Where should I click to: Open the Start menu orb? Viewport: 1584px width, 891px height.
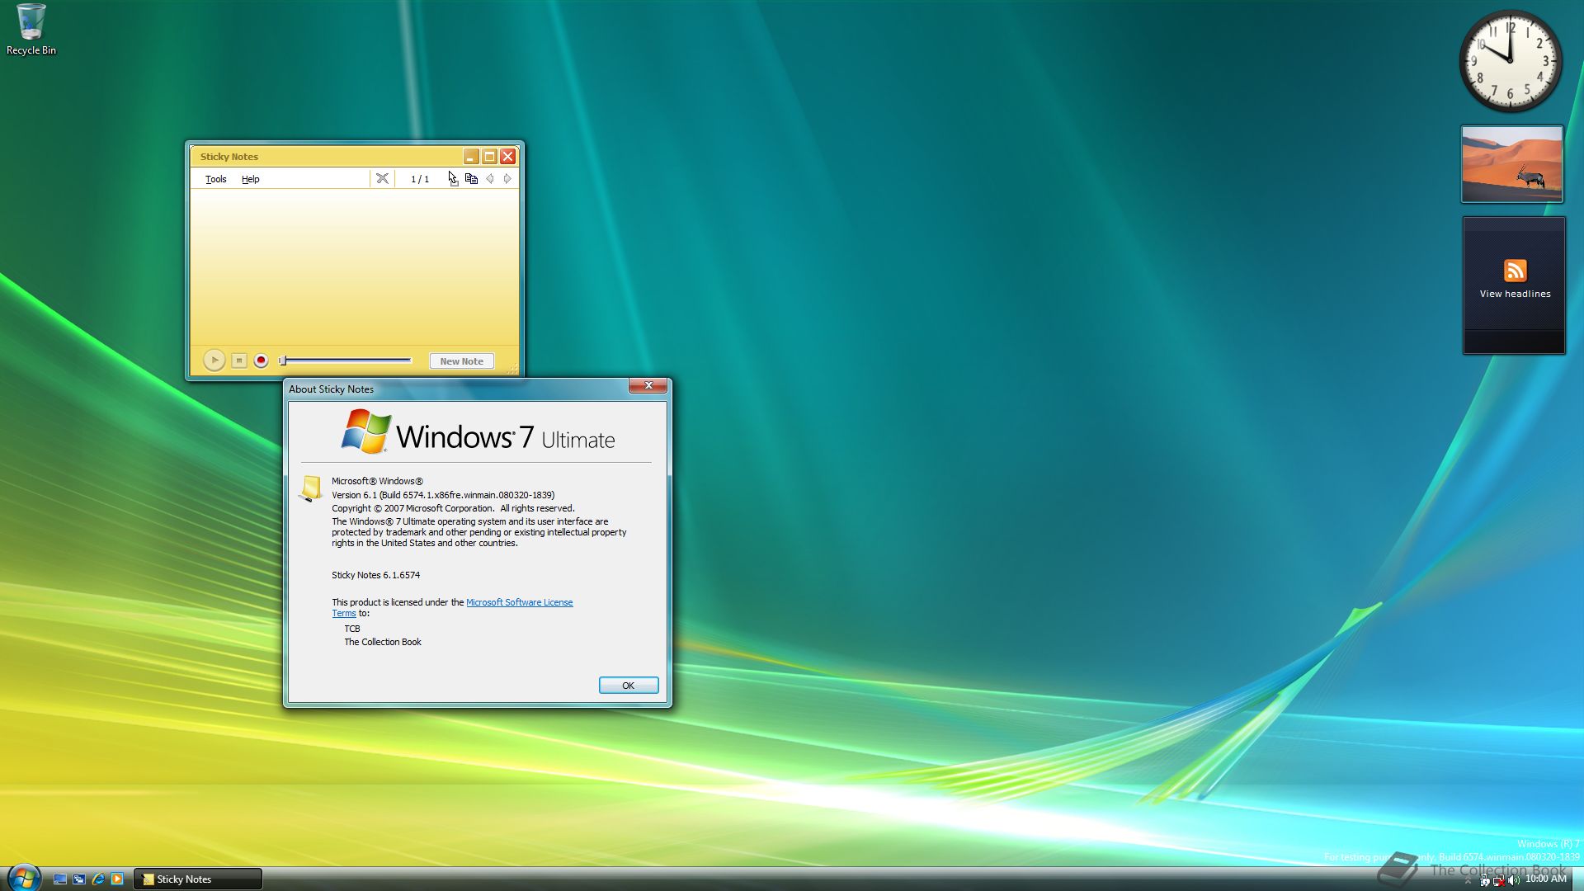[x=24, y=877]
